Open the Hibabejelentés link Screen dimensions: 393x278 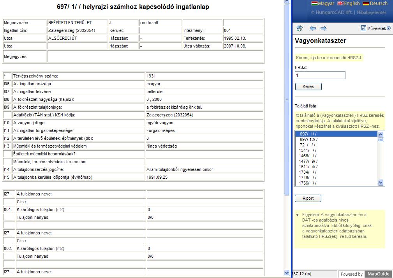(372, 12)
